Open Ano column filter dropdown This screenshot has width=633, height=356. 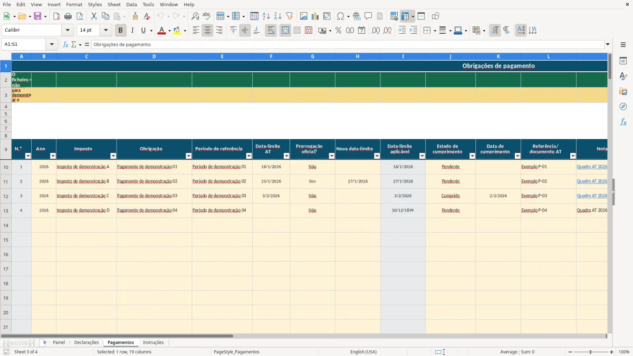click(52, 156)
